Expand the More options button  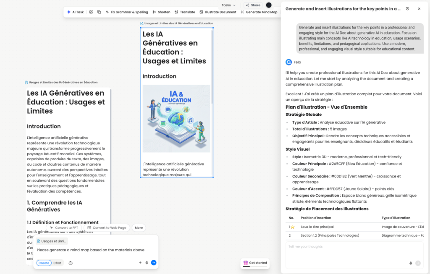coord(139,227)
